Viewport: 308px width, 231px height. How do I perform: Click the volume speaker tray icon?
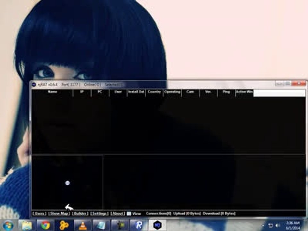278,225
